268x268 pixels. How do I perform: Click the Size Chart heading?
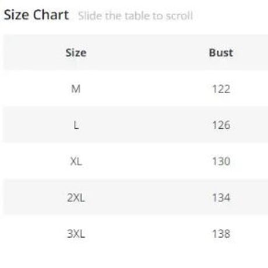click(36, 15)
